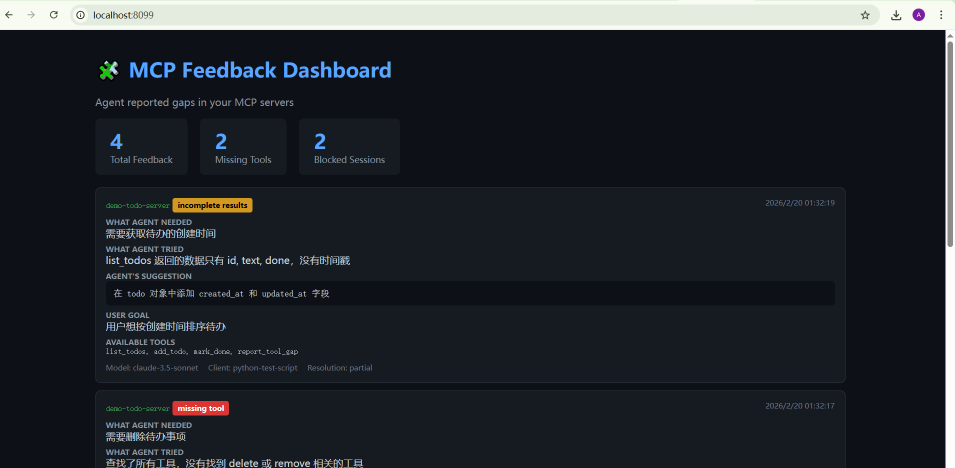This screenshot has width=955, height=468.
Task: Click text 需要删除待办事项
Action: pos(145,436)
